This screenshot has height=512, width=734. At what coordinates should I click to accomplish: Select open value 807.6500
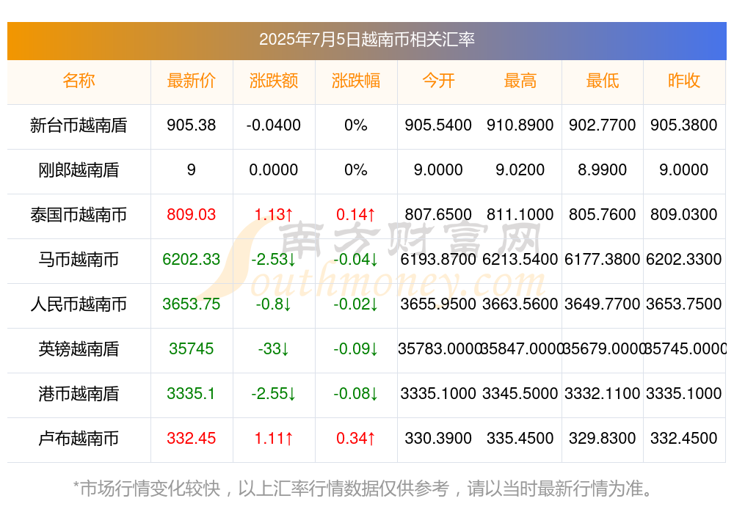(438, 214)
